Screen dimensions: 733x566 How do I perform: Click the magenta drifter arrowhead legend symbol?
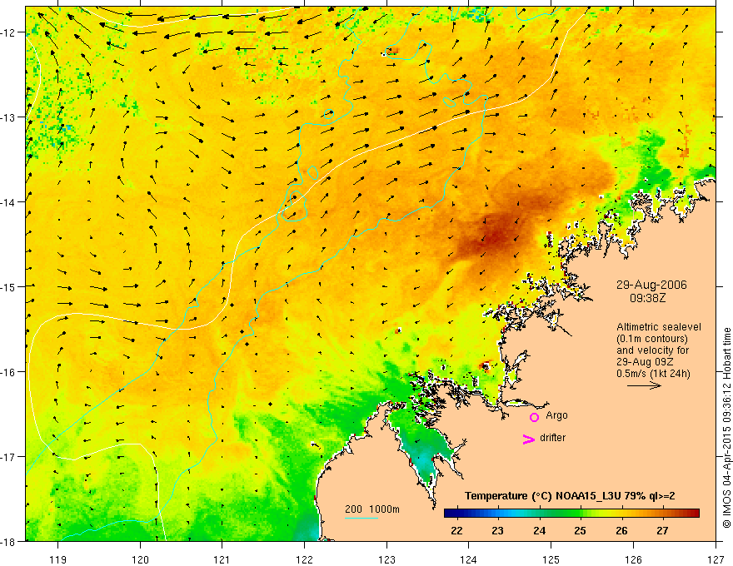tap(528, 439)
